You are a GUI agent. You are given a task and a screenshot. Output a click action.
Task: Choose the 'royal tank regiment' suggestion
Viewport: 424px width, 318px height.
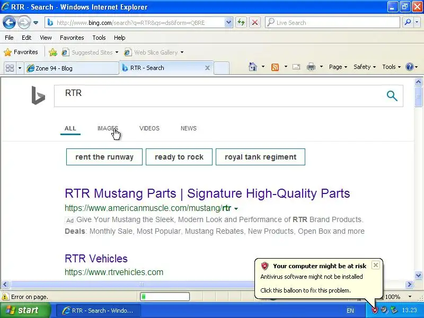(260, 157)
